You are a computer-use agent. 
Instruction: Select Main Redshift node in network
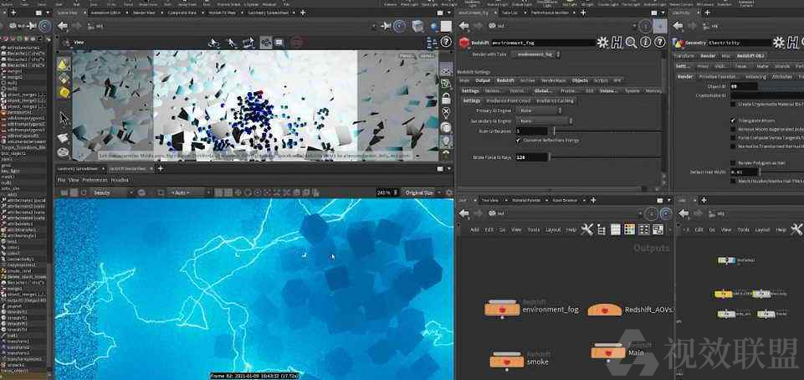(x=607, y=352)
